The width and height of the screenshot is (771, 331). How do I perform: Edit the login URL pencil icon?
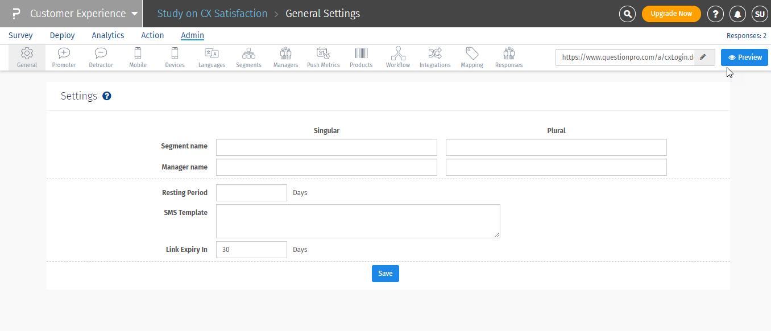(703, 57)
